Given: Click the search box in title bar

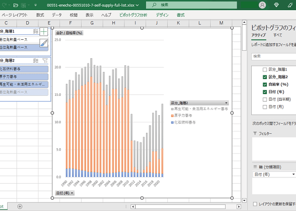Looking at the screenshot, I should (192, 5).
